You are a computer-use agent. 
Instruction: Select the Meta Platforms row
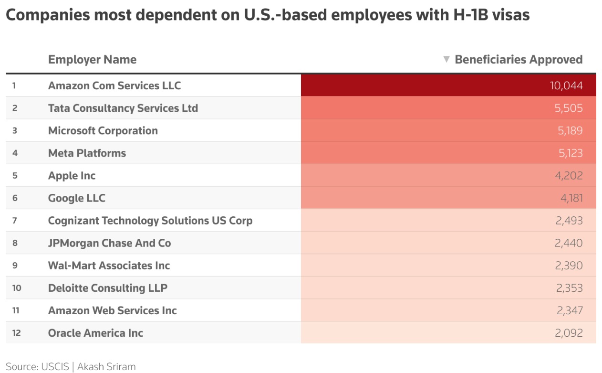click(301, 153)
